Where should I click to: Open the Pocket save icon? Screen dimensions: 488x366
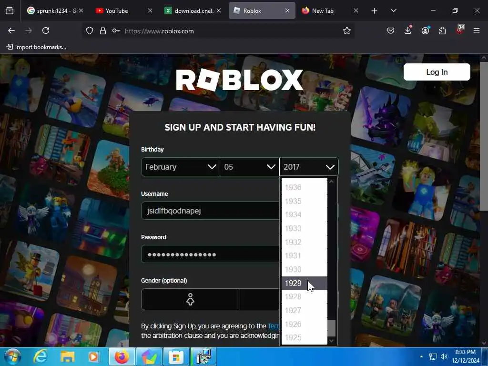pos(391,30)
